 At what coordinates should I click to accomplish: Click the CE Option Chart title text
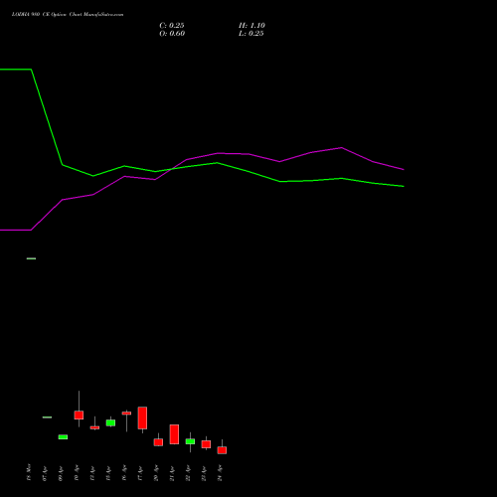click(x=68, y=15)
